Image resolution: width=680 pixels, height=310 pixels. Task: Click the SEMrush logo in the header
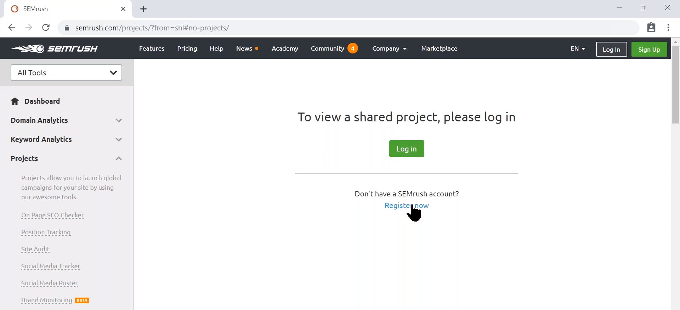click(54, 48)
